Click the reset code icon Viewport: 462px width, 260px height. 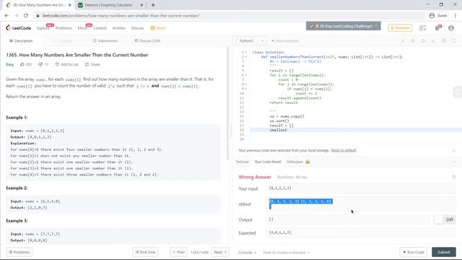[x=423, y=40]
